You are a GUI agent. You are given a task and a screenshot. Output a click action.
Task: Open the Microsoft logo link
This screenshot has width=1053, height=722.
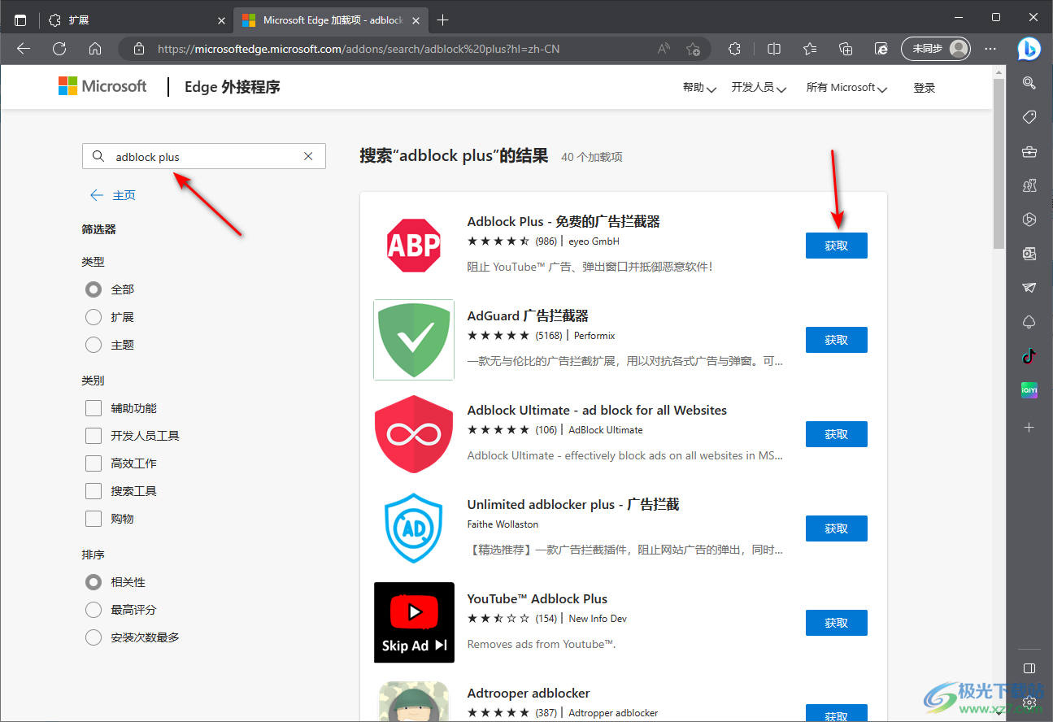pyautogui.click(x=102, y=86)
